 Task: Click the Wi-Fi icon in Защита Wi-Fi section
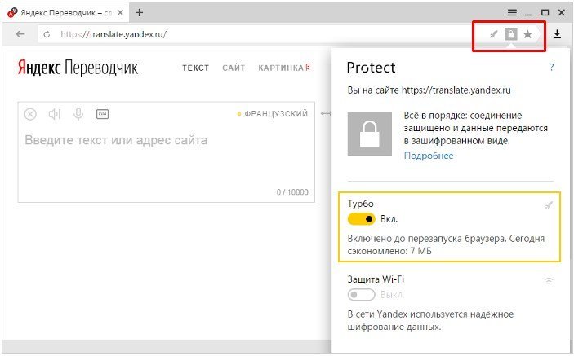coord(549,280)
